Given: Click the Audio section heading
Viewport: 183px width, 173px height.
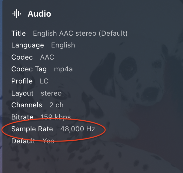Looking at the screenshot, I should (x=39, y=14).
